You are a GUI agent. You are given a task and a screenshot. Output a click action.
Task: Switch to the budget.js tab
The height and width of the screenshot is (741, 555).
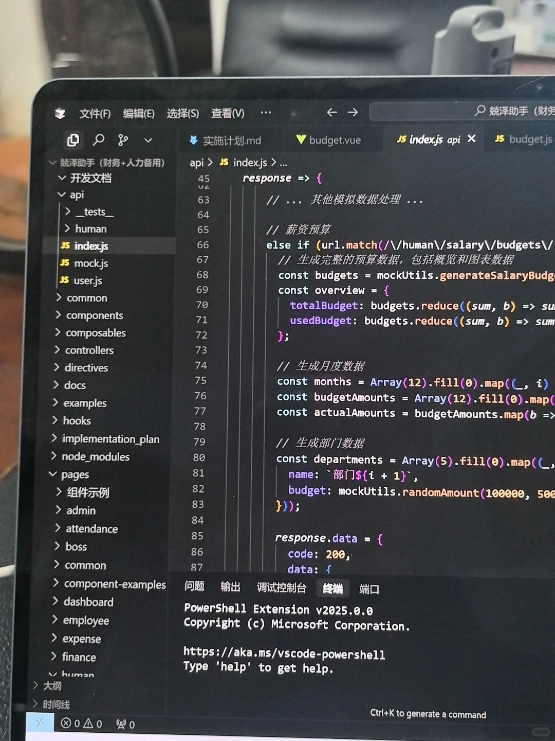click(524, 139)
